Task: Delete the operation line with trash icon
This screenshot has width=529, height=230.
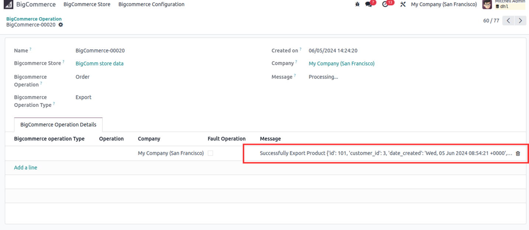Action: click(x=518, y=154)
